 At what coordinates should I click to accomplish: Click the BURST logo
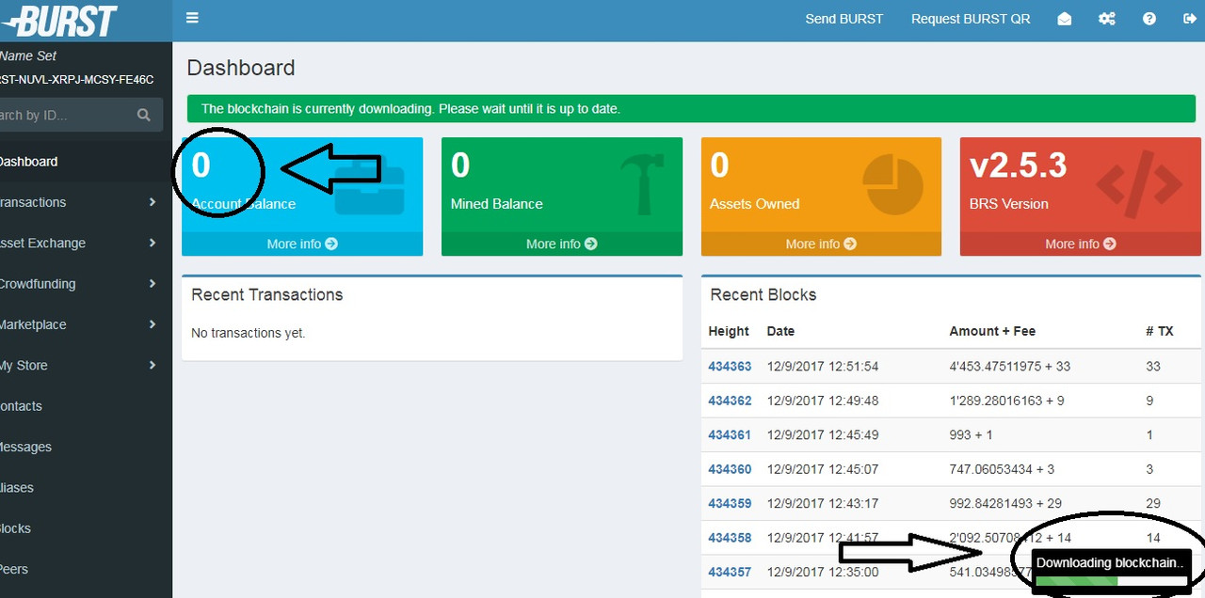(59, 20)
